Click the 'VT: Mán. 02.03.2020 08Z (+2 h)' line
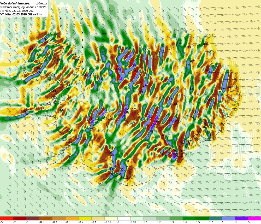 click(x=21, y=14)
